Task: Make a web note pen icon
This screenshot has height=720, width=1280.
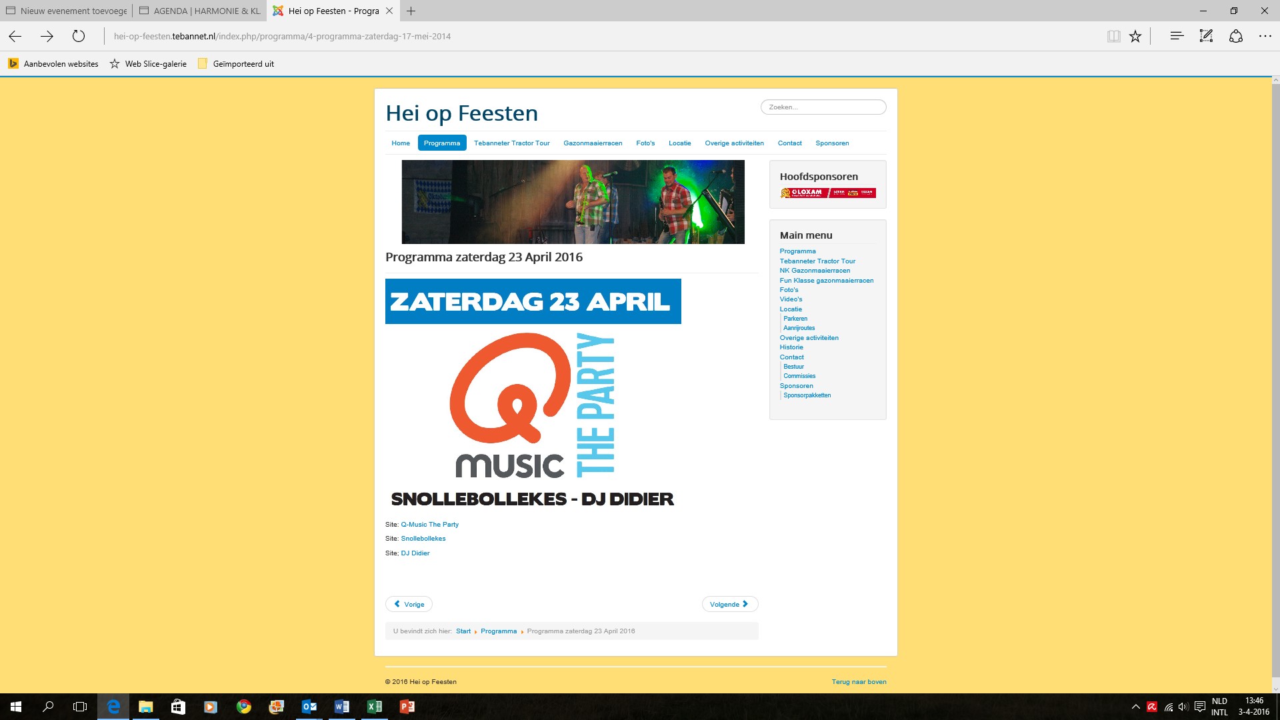Action: pos(1206,36)
